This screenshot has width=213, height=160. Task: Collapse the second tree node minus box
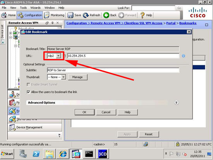pos(10,37)
